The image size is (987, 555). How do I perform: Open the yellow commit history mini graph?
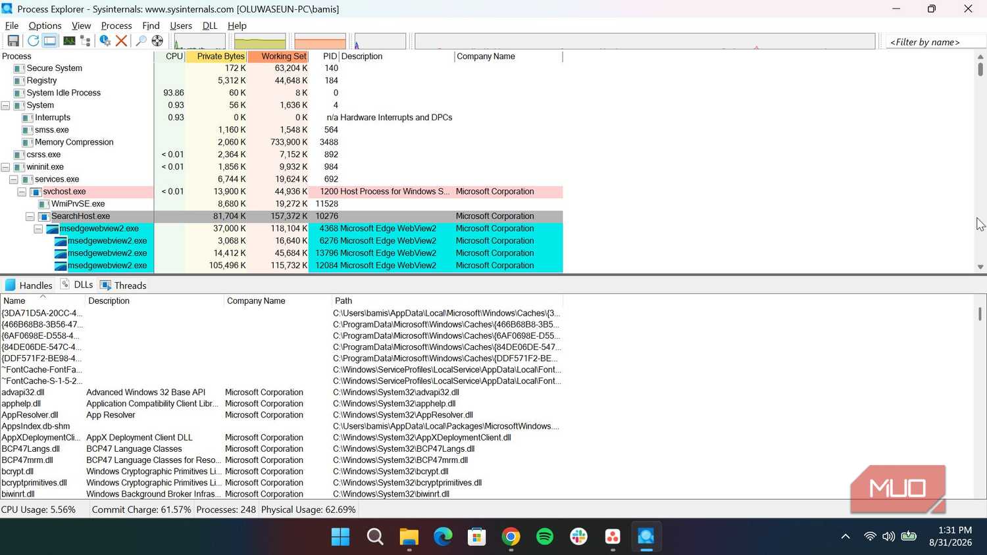pos(260,41)
